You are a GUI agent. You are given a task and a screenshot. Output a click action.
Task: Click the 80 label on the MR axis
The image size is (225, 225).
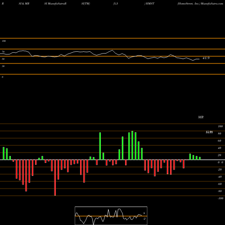point(220,134)
